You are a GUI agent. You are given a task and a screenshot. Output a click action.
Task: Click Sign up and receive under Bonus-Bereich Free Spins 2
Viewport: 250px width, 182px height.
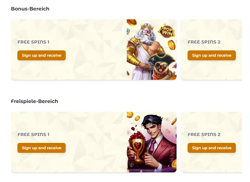click(212, 55)
